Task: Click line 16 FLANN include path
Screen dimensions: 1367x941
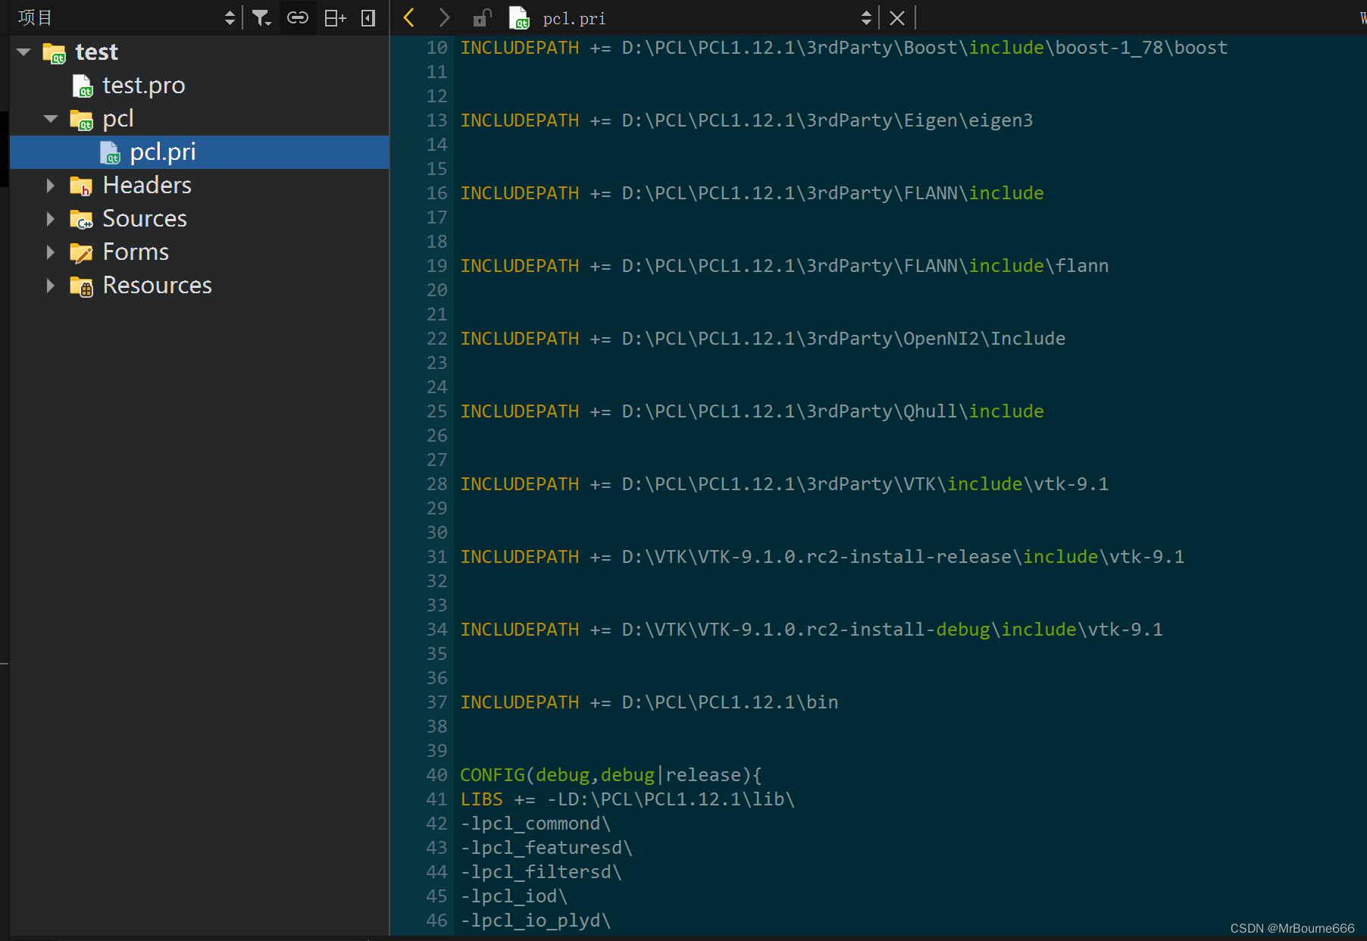Action: tap(752, 193)
